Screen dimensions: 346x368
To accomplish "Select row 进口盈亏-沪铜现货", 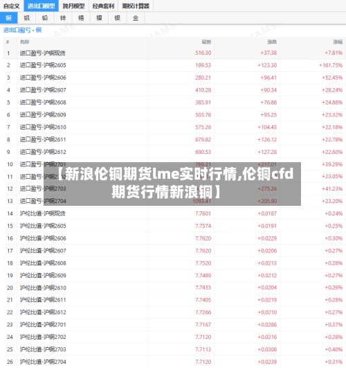I will coord(174,53).
